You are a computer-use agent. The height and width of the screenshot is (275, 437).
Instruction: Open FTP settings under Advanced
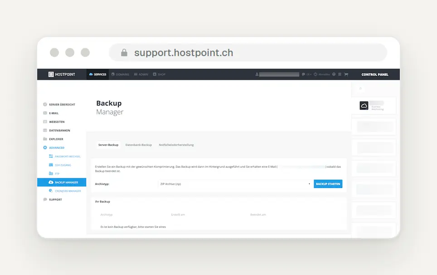click(x=54, y=174)
